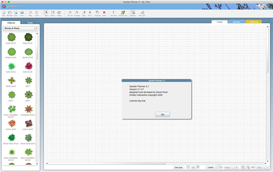Click the Add Veg. Bed icon
Screen dimensions: 273x172
click(x=123, y=13)
